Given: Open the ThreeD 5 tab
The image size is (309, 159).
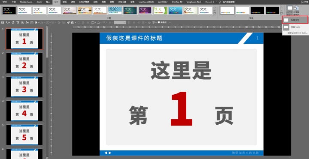Looking at the screenshot, I should (x=209, y=2).
